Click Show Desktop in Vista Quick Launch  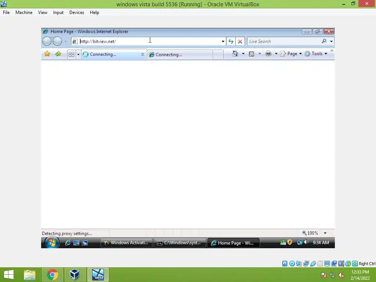[76, 243]
